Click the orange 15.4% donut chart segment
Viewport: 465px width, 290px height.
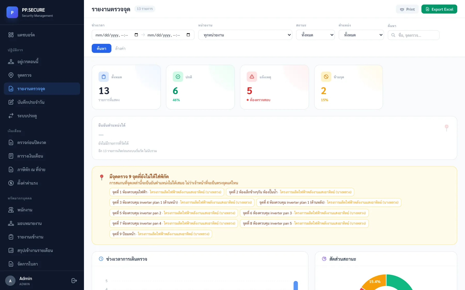(x=375, y=281)
